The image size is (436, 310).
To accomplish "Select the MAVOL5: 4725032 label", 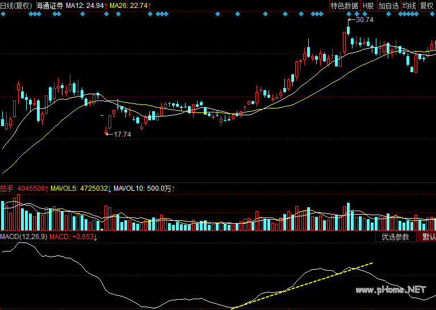I will tap(81, 188).
